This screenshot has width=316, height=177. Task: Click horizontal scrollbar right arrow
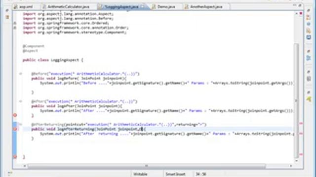[291, 166]
